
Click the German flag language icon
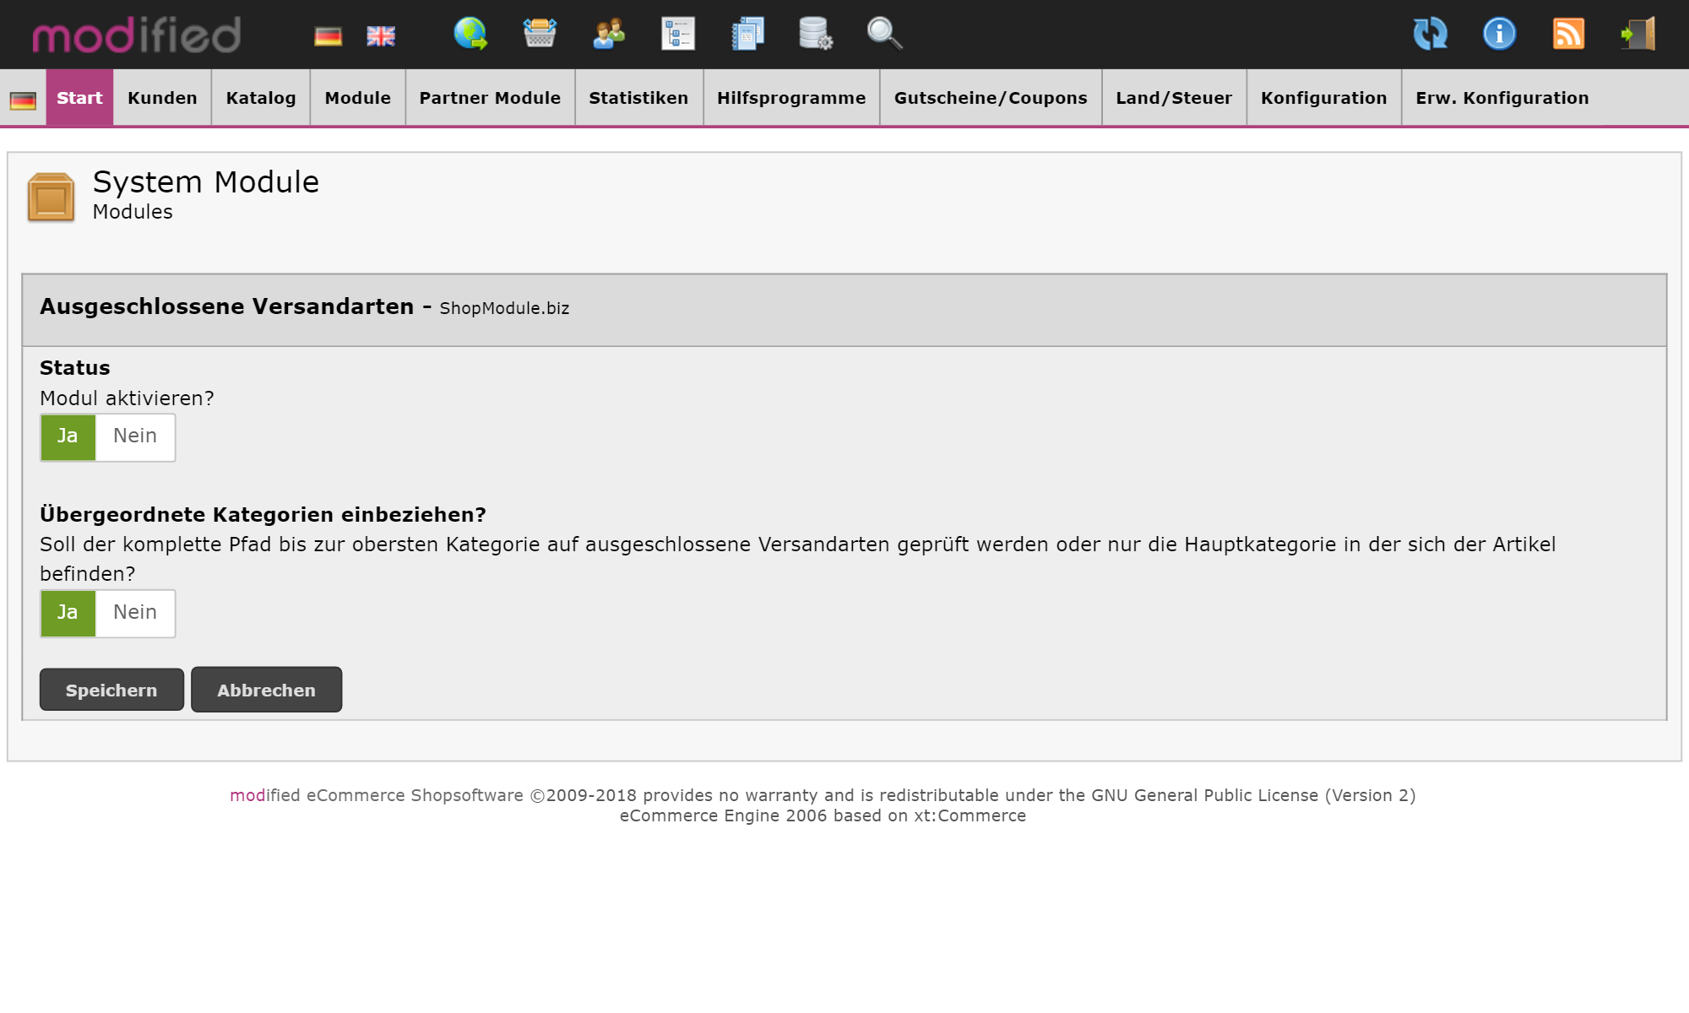click(x=328, y=35)
